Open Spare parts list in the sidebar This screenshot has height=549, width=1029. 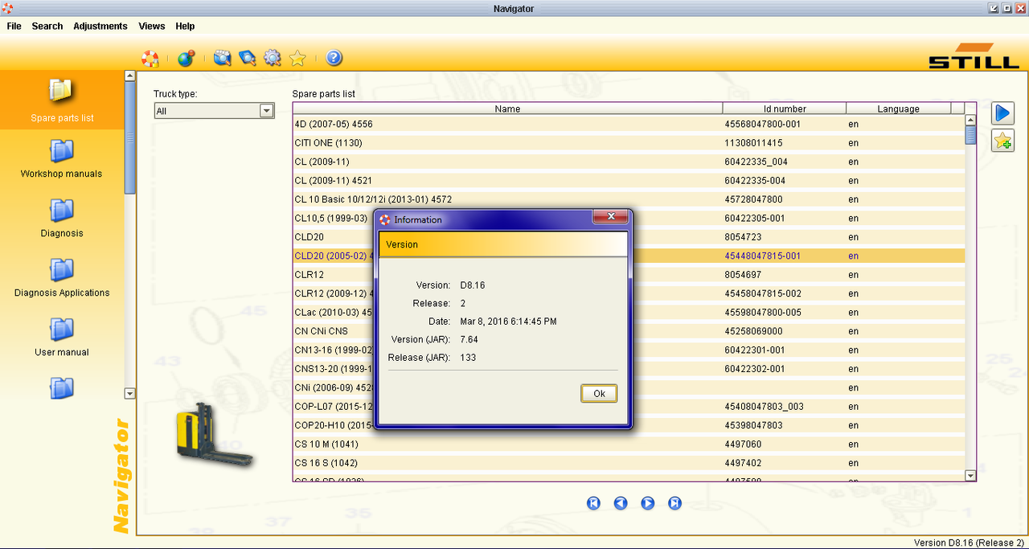(62, 100)
